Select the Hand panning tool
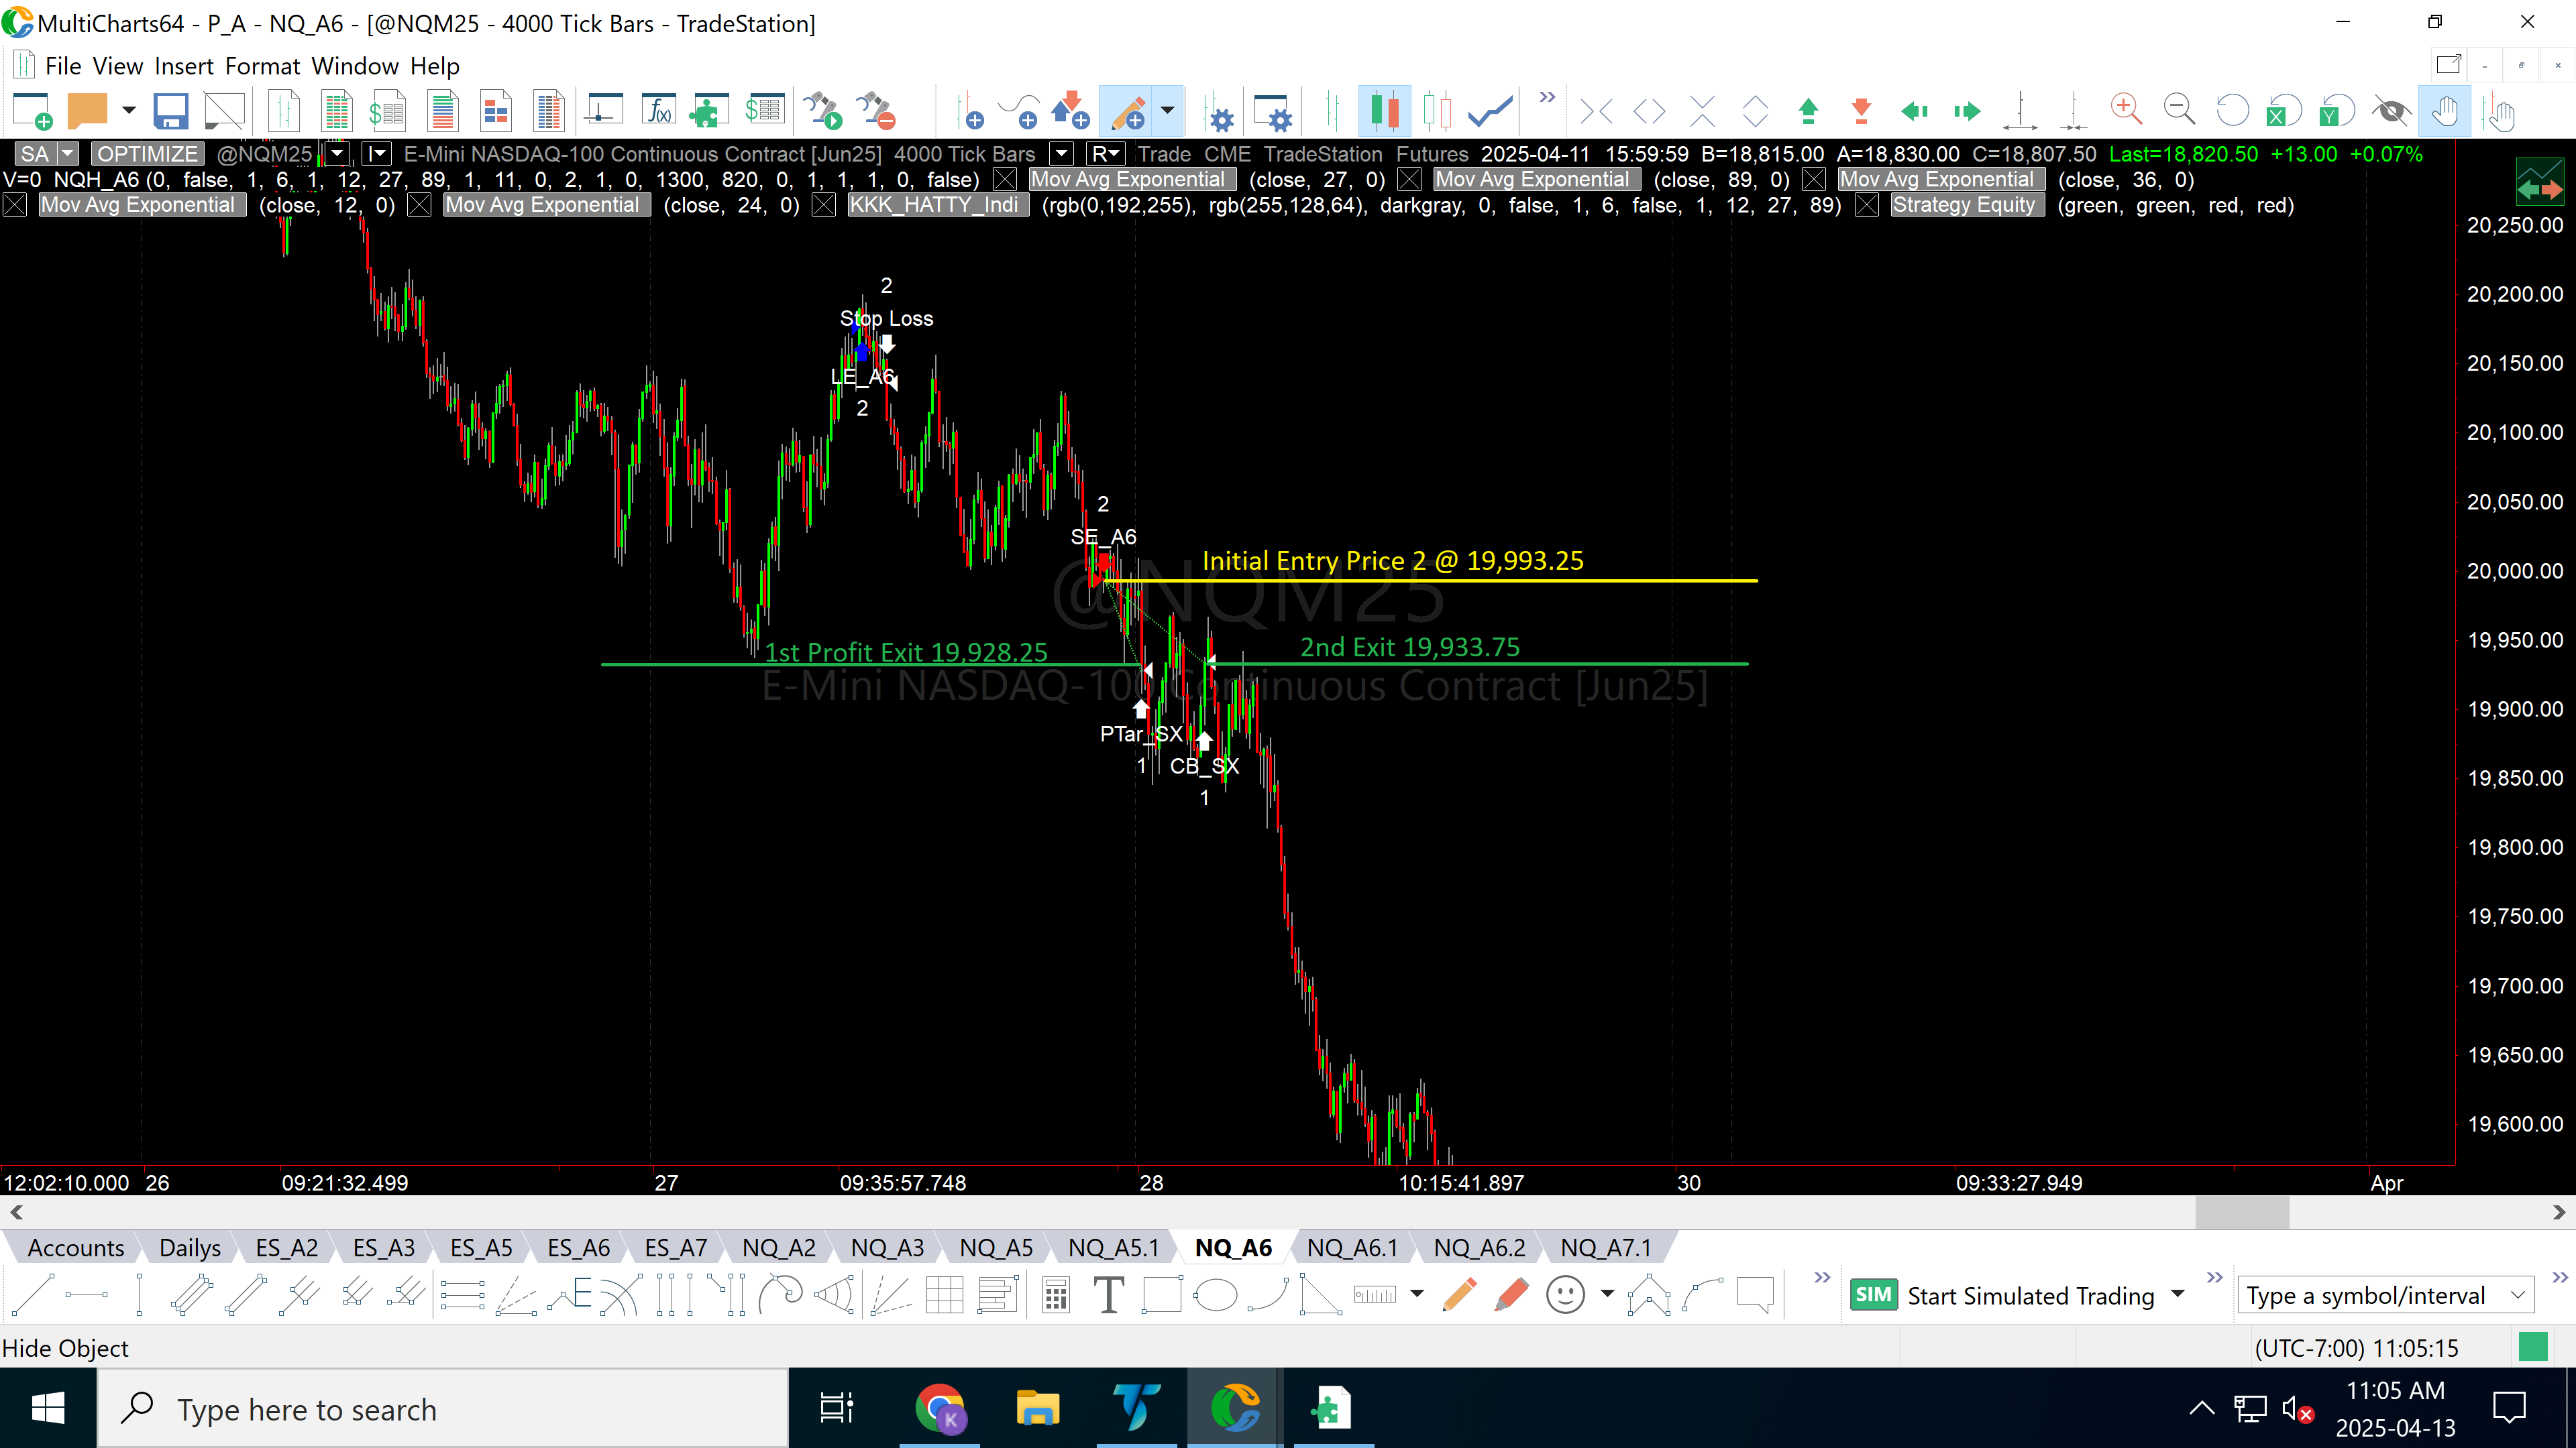 [x=2445, y=111]
